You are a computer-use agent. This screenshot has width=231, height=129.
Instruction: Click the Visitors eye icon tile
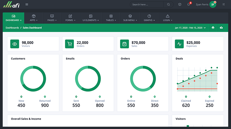tap(15, 44)
